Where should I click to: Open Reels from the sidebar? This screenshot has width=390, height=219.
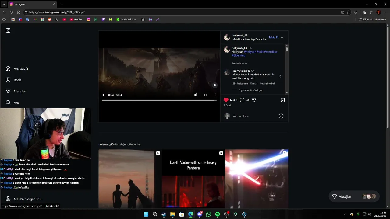pos(13,80)
